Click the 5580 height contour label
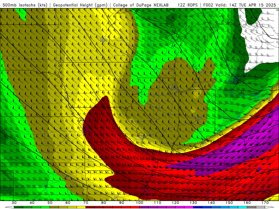 tap(228, 165)
